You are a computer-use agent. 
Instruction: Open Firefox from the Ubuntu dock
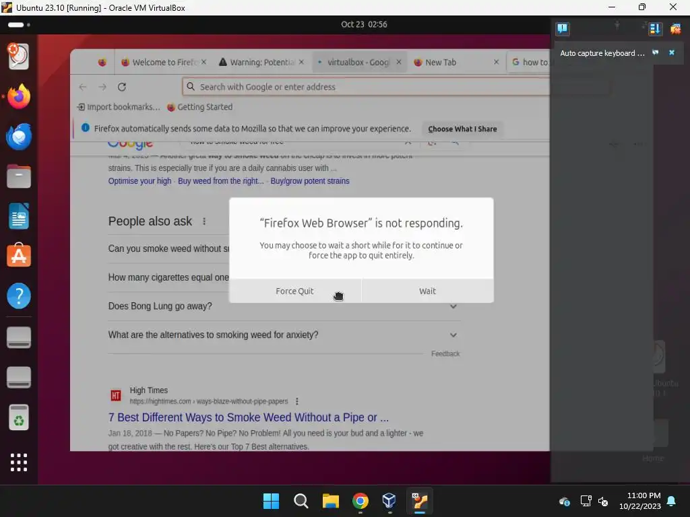[19, 96]
